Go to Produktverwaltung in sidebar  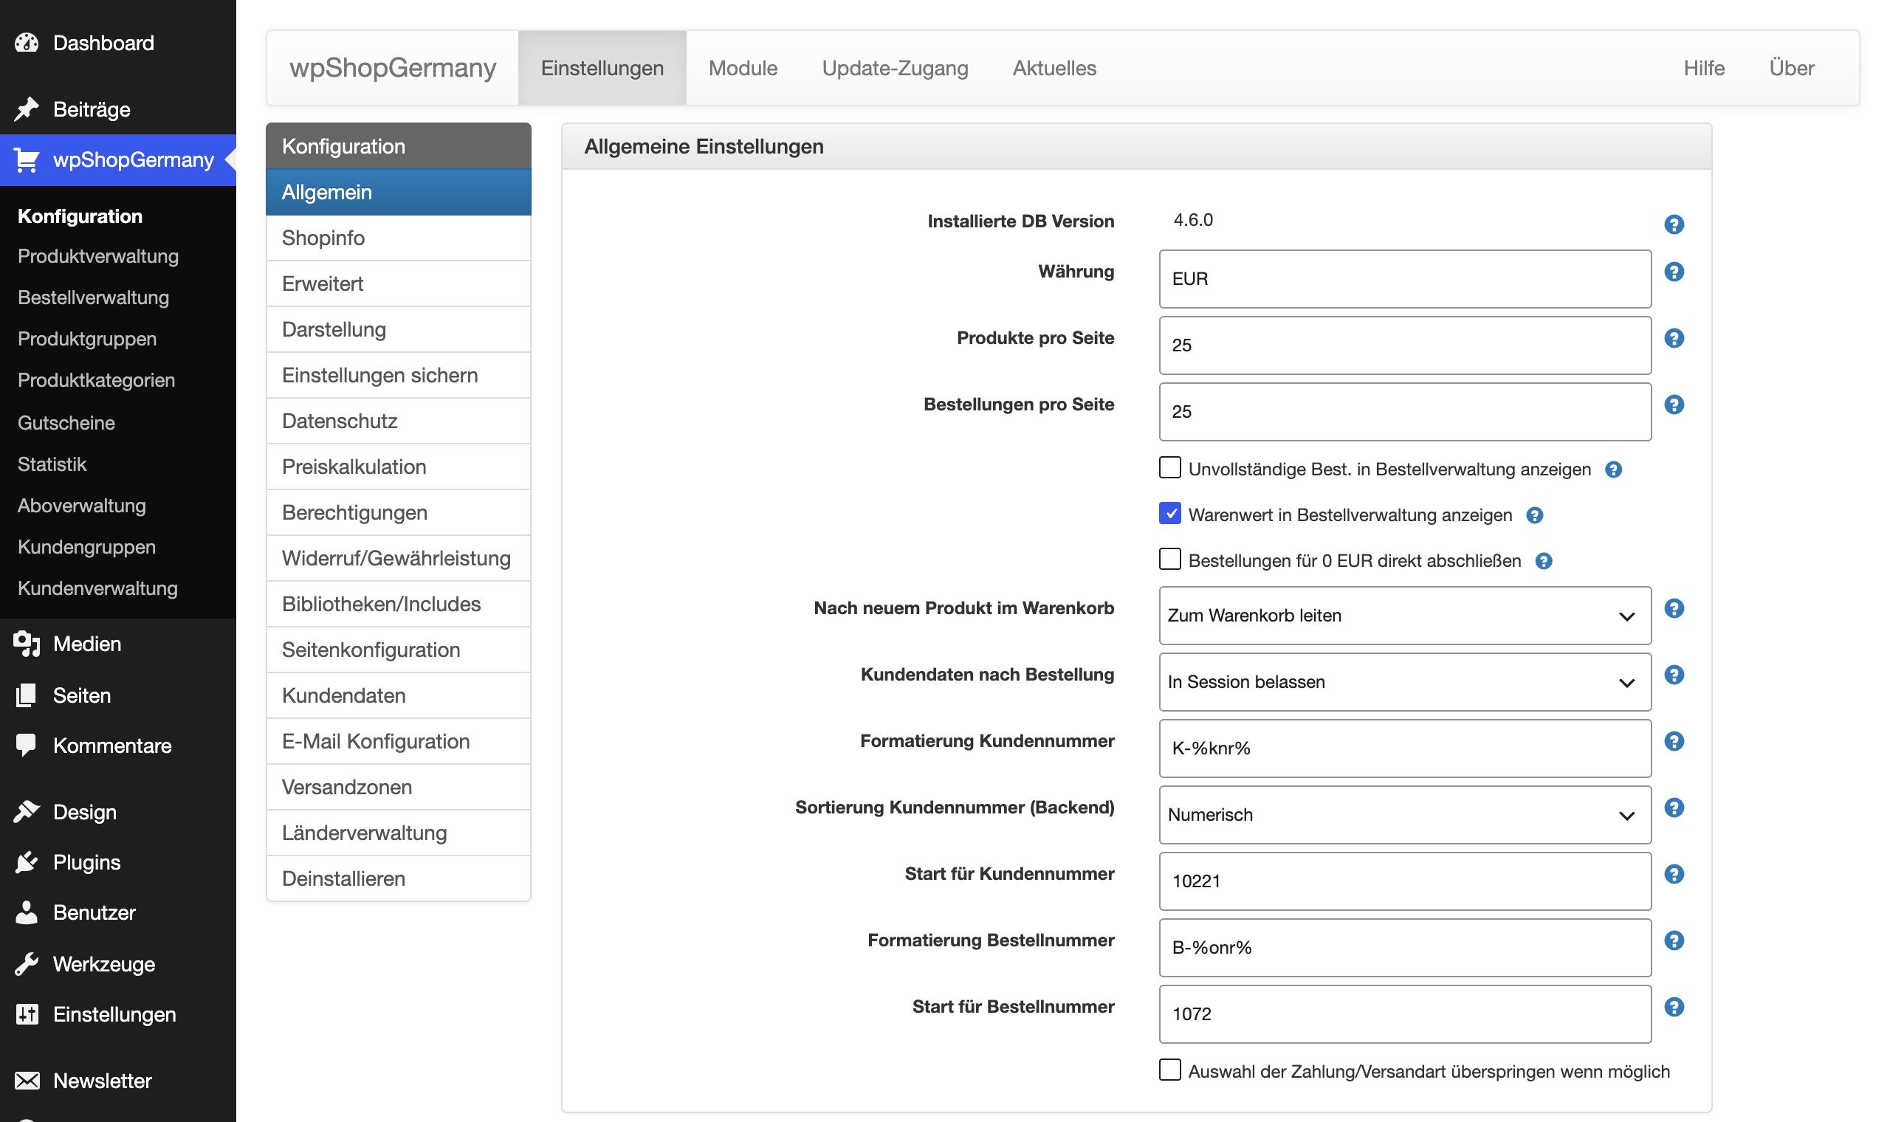[98, 256]
